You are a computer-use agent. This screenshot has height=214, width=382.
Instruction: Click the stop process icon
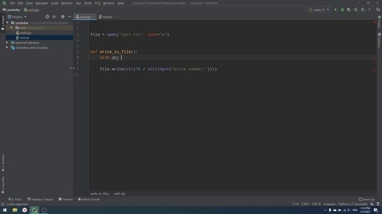pos(369,10)
